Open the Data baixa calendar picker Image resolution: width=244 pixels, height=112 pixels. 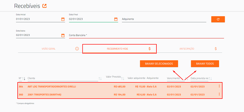[63, 35]
